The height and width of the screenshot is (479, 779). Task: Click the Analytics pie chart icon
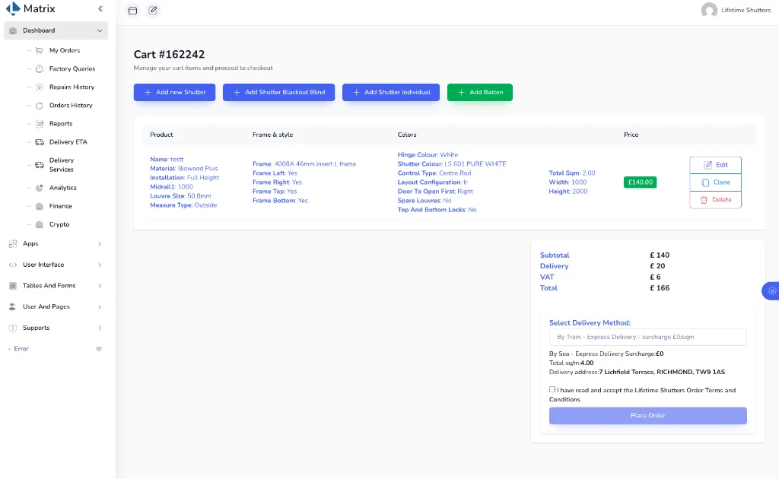(x=40, y=188)
